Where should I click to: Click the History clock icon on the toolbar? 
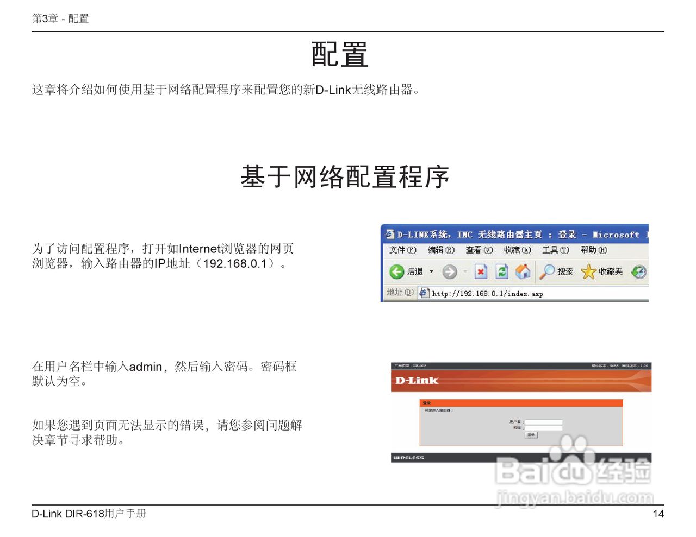638,271
